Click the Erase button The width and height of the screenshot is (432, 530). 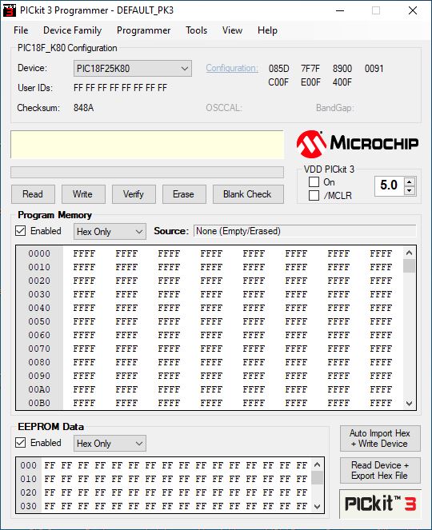pyautogui.click(x=184, y=194)
